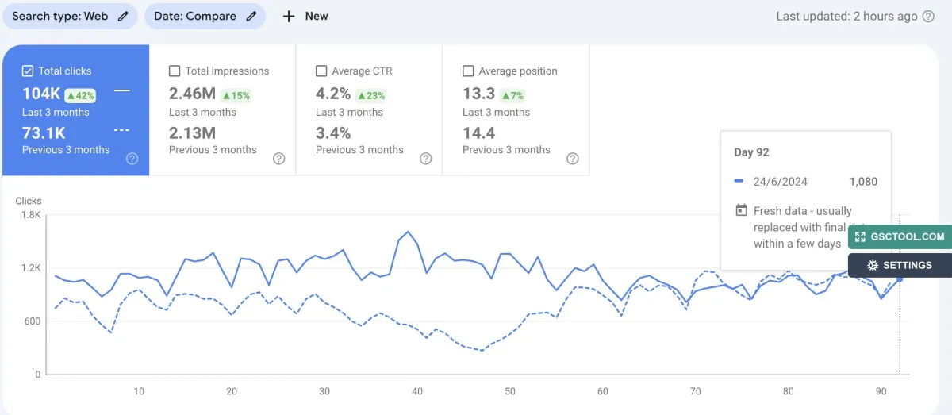
Task: Open the Date: Compare filter chip
Action: [x=205, y=16]
